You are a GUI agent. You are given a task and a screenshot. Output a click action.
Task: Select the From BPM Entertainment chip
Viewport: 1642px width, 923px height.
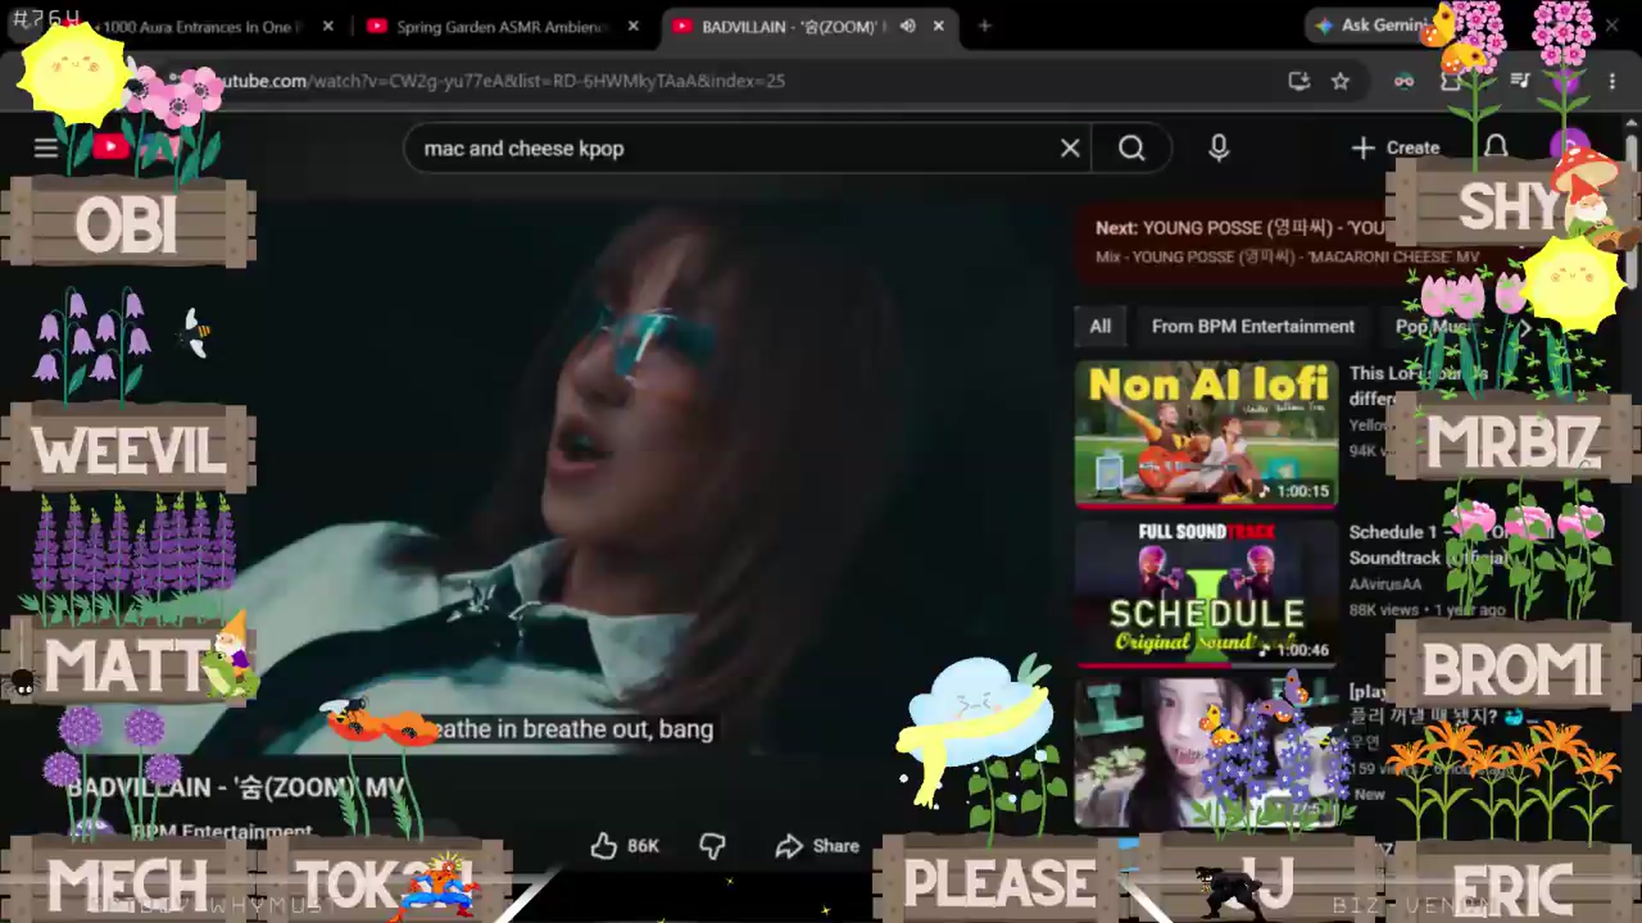click(x=1253, y=326)
